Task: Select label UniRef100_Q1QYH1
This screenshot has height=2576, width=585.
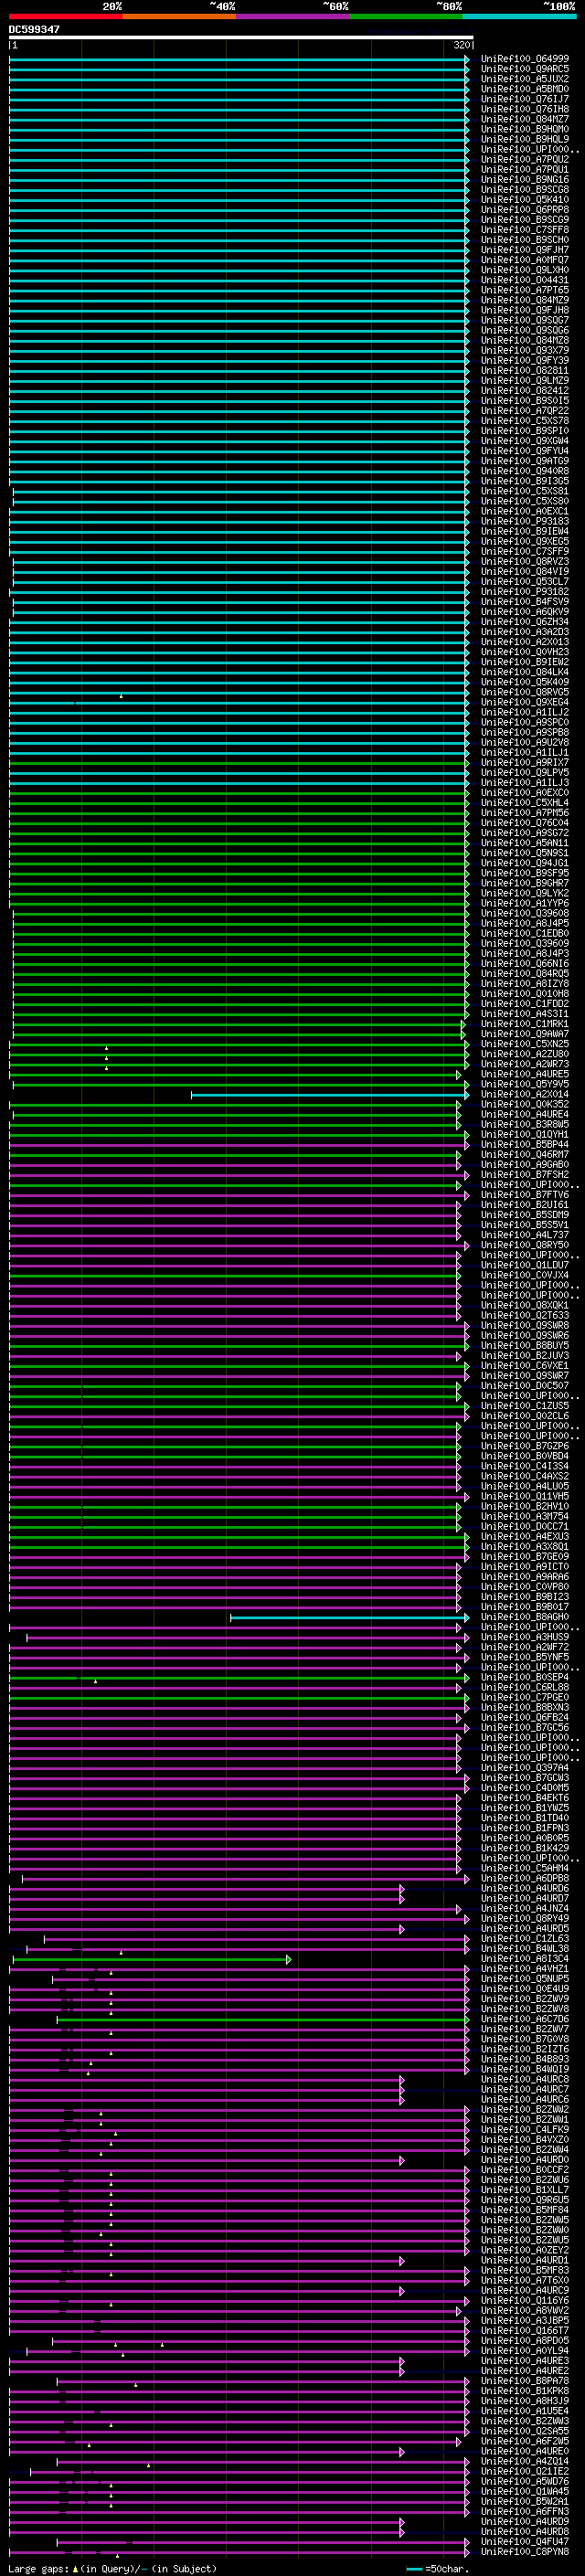Action: 525,1135
